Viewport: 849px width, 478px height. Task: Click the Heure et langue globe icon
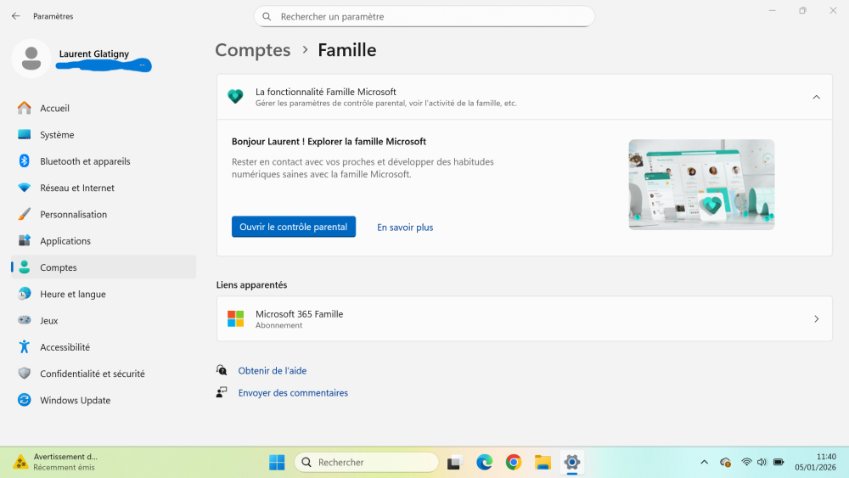coord(24,294)
